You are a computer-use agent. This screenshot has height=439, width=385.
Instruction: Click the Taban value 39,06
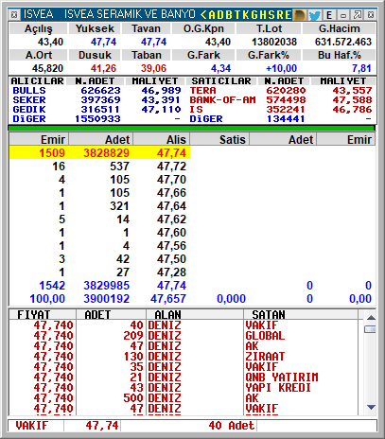click(153, 68)
